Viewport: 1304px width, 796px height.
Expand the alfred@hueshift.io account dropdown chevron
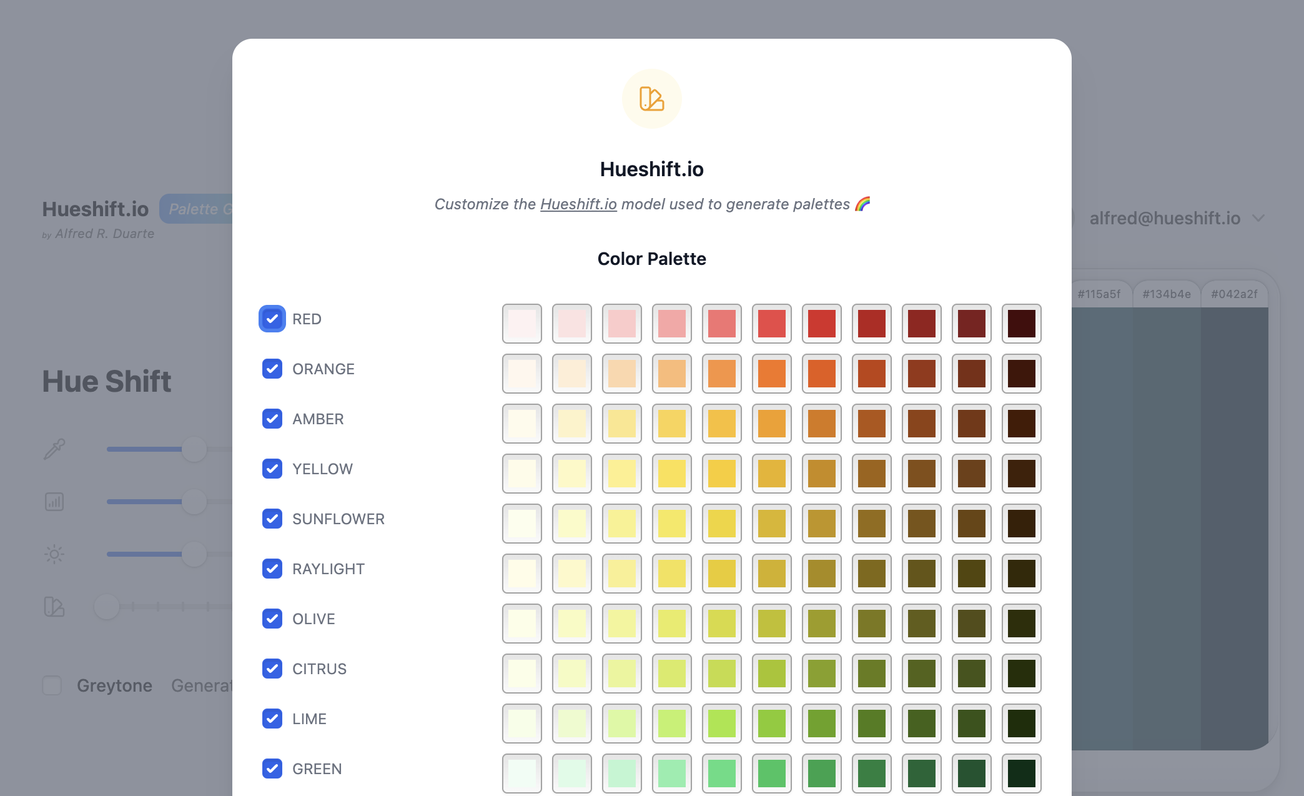pos(1258,218)
